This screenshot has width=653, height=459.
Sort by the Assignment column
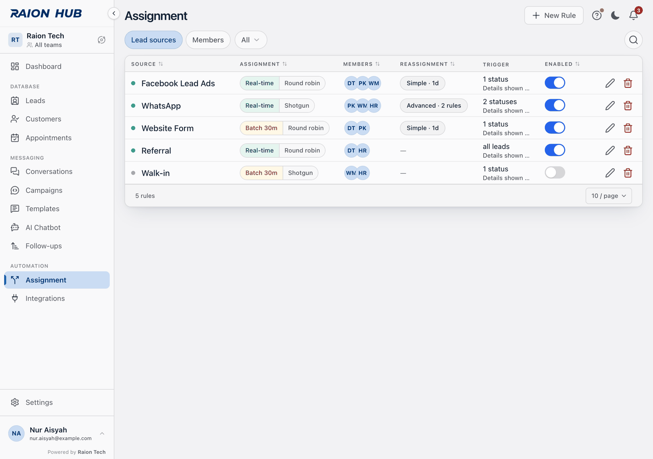click(x=263, y=64)
